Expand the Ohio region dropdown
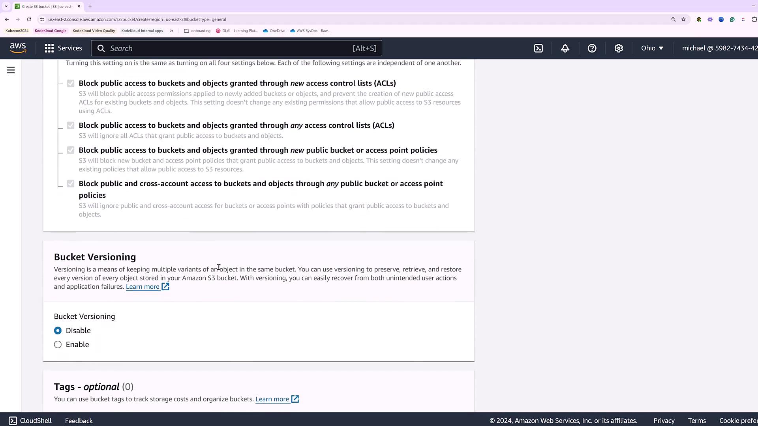The image size is (758, 426). point(652,48)
